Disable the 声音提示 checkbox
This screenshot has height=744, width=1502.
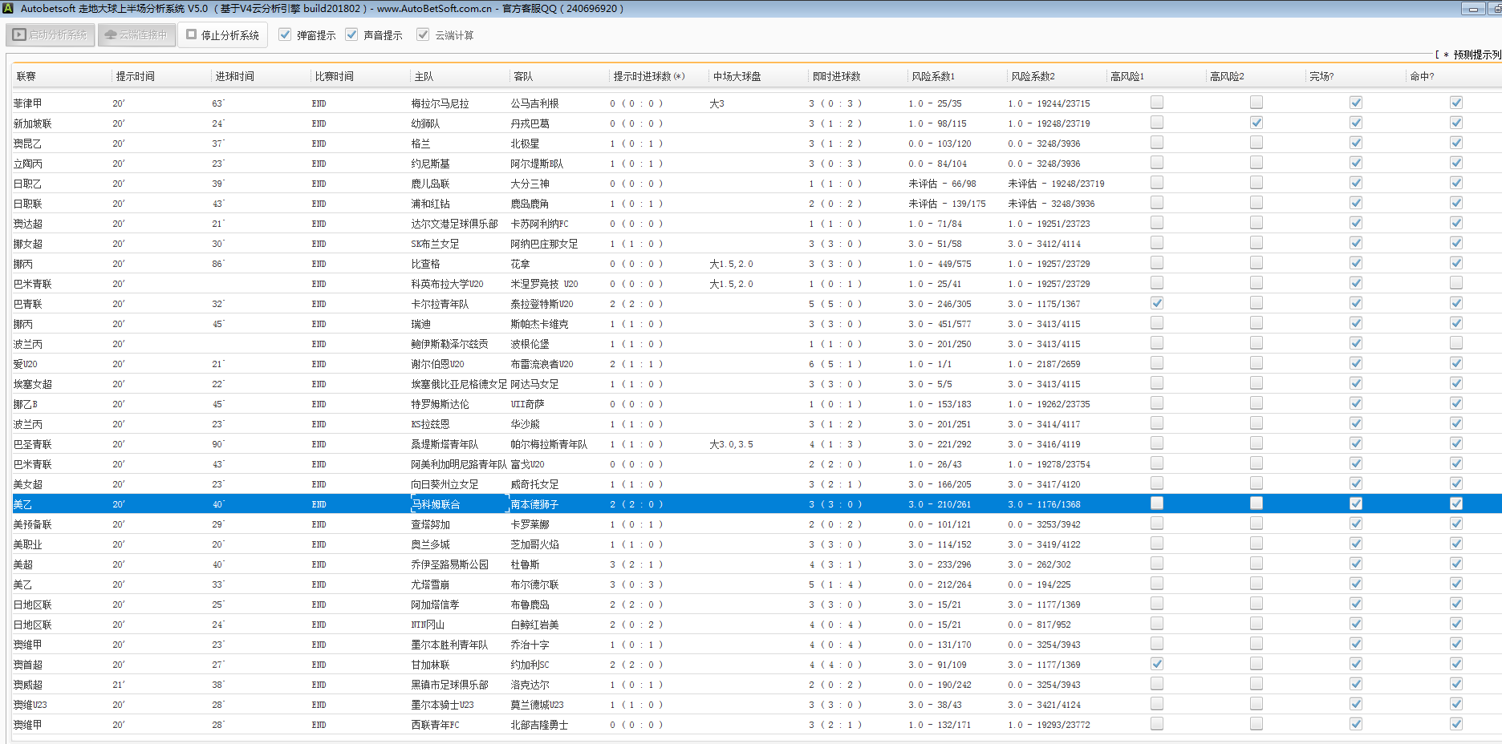pos(351,35)
